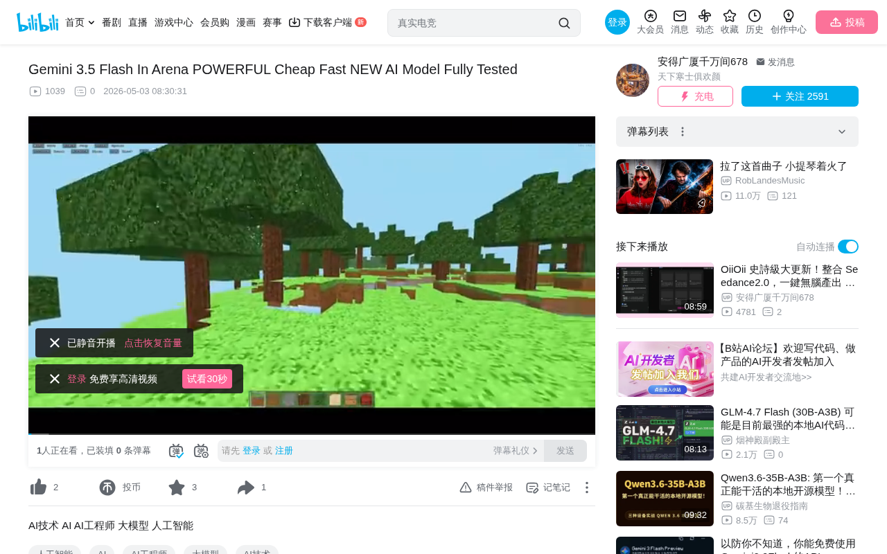Click 点击恢复音量 to restore volume
The width and height of the screenshot is (887, 554).
pos(153,343)
